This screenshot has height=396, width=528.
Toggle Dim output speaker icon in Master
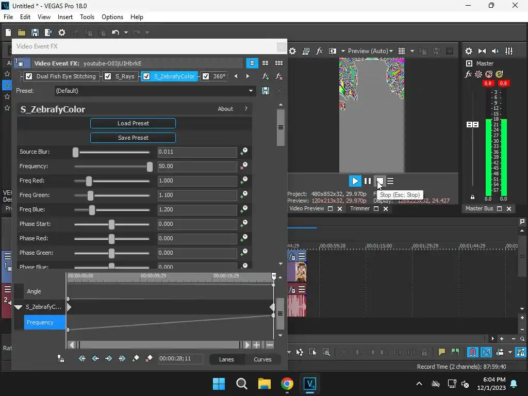click(496, 51)
